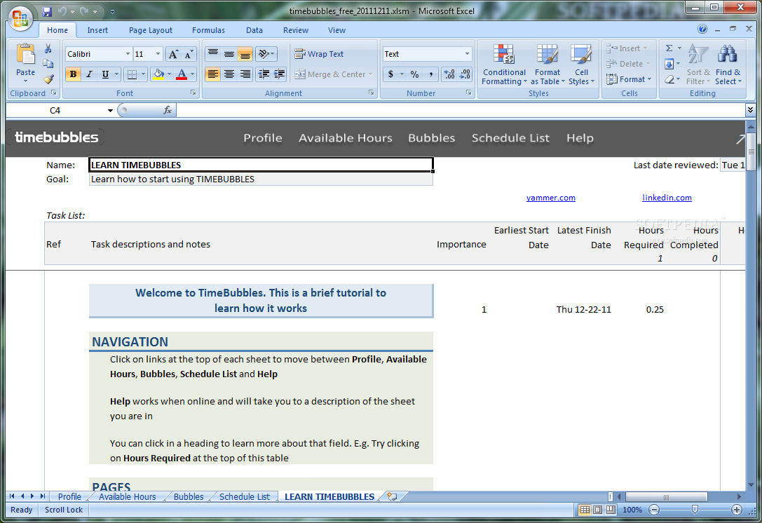Click the Goal input field

tap(261, 179)
